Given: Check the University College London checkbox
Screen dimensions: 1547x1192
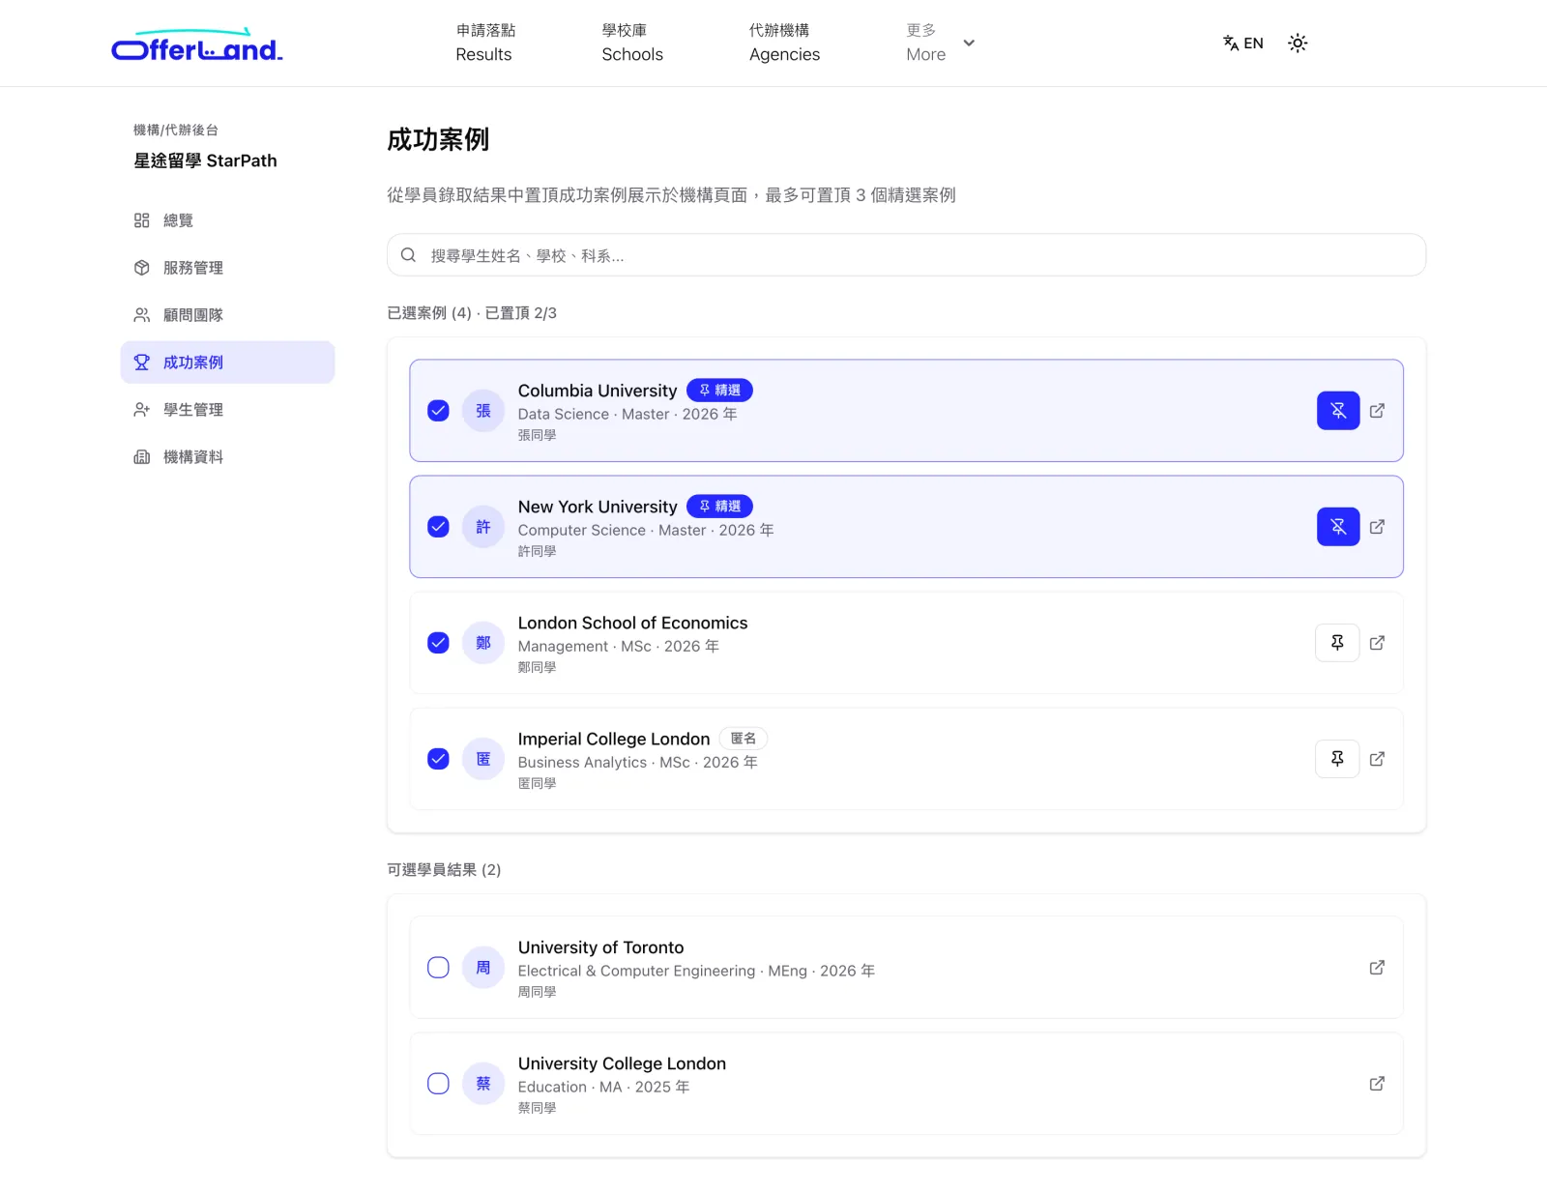Looking at the screenshot, I should [438, 1084].
